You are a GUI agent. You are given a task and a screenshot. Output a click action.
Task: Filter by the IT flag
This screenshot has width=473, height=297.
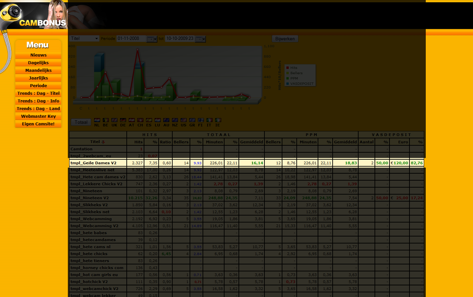coord(210,120)
